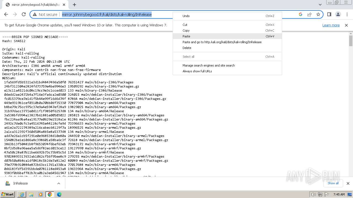This screenshot has width=353, height=198.
Task: Open Action Center flag icon
Action: click(327, 194)
